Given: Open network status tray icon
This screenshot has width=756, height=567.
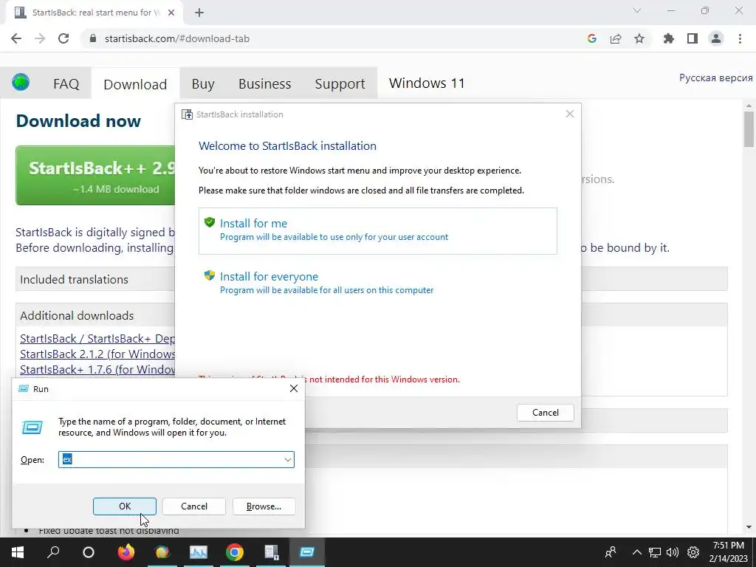Looking at the screenshot, I should coord(654,552).
